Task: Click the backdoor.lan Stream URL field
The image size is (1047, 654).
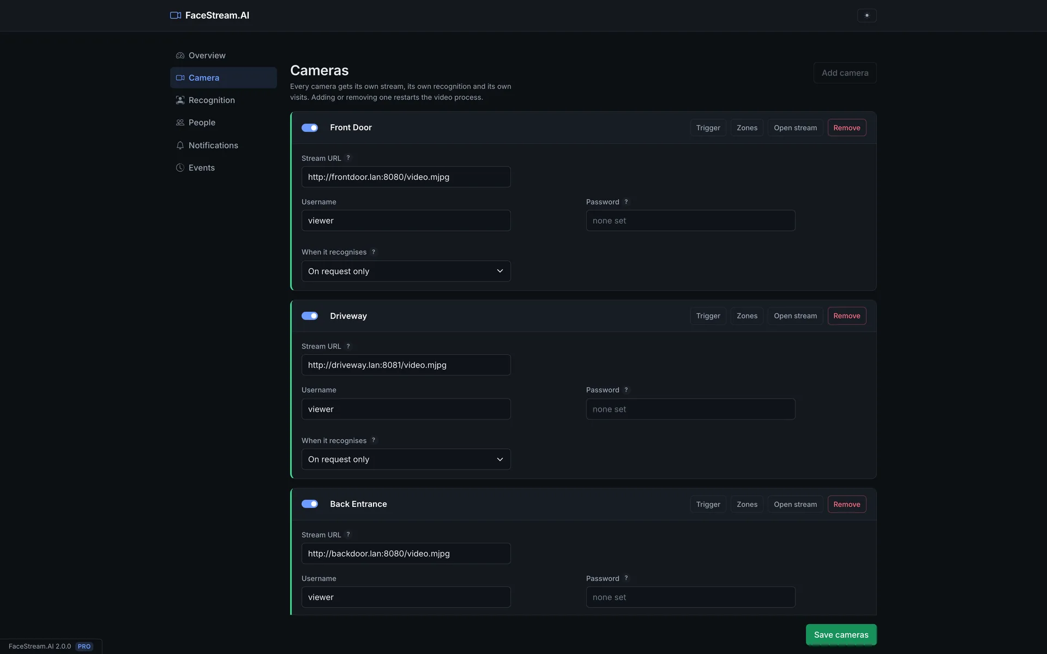Action: [x=406, y=554]
